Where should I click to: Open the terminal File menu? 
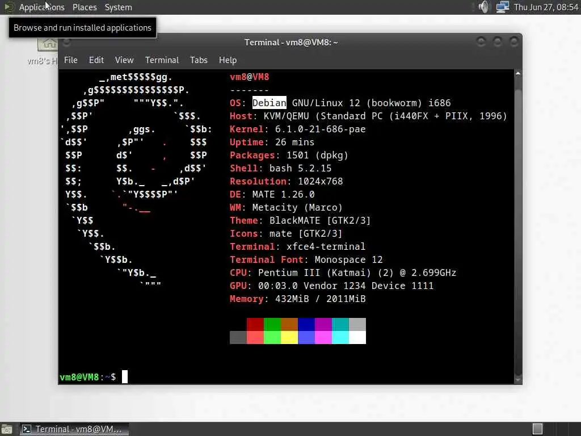click(x=70, y=60)
